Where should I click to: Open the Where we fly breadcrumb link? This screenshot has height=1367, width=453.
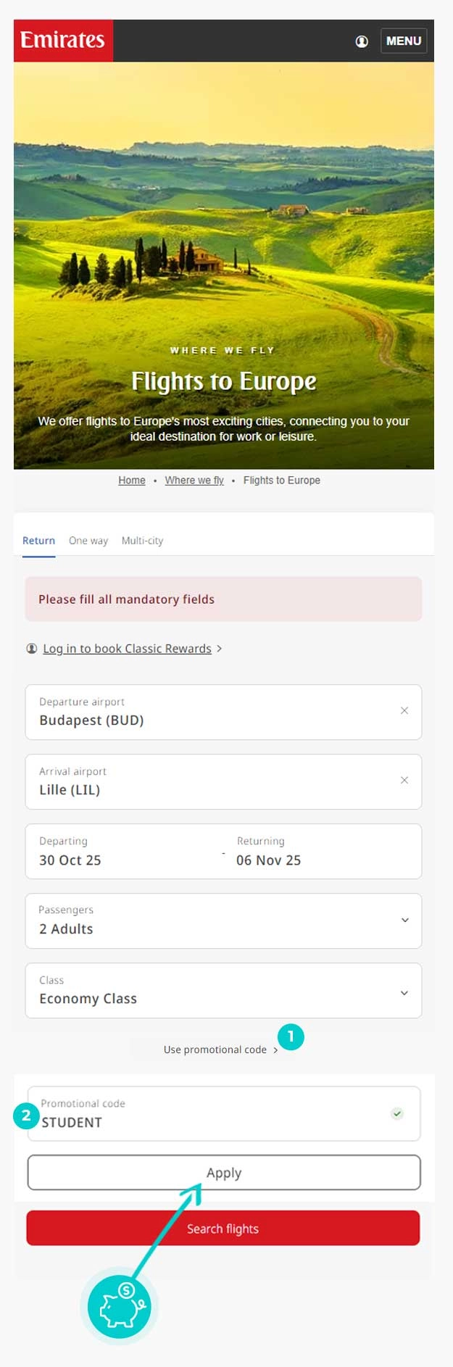click(194, 480)
